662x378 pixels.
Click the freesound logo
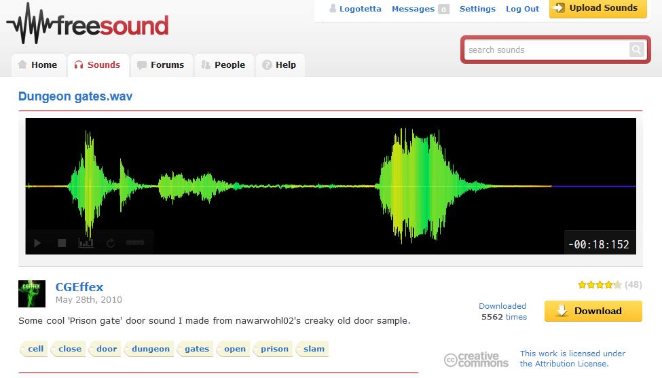(88, 24)
